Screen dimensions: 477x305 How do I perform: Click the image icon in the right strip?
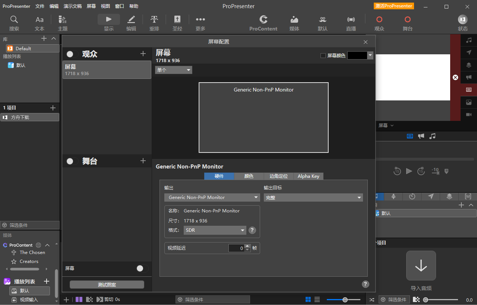tap(469, 102)
